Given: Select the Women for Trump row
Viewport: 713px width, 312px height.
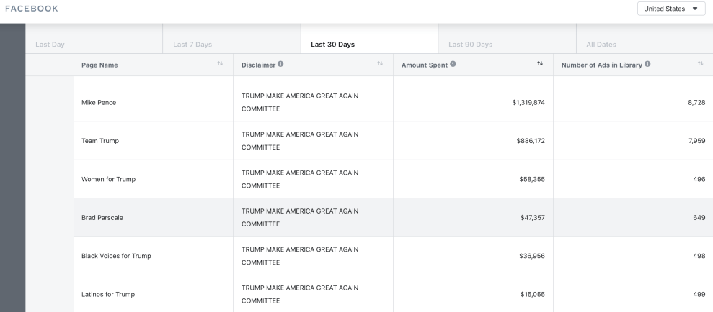Looking at the screenshot, I should coord(108,180).
